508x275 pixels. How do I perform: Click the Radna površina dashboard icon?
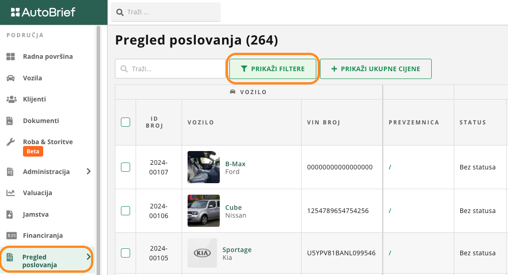[11, 56]
